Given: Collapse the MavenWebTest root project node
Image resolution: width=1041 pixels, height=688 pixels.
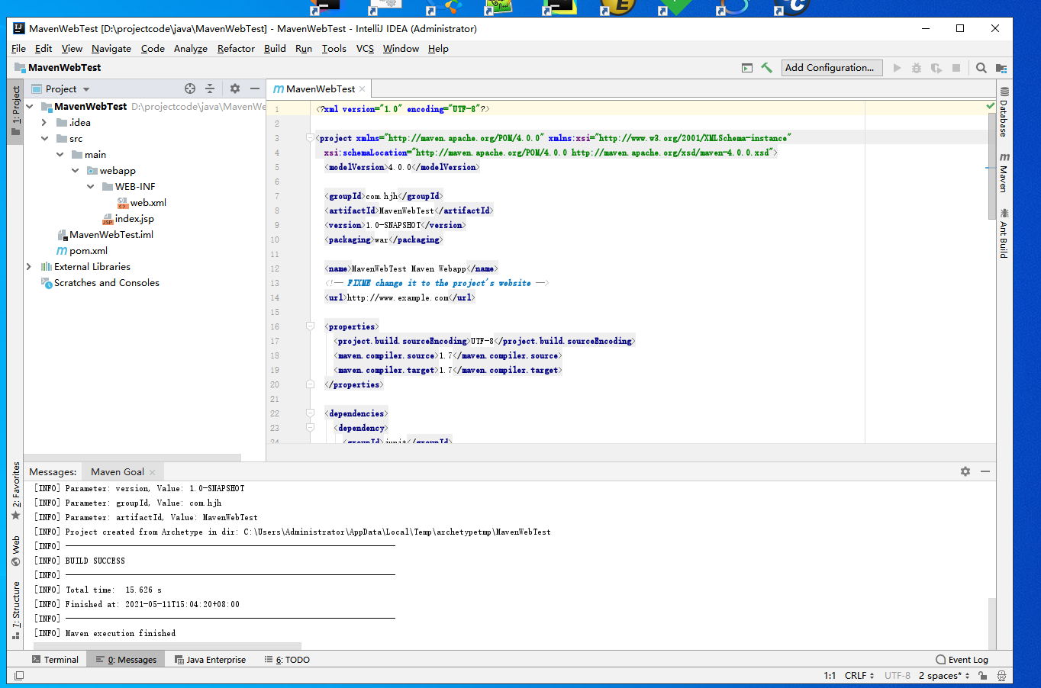Looking at the screenshot, I should click(29, 107).
